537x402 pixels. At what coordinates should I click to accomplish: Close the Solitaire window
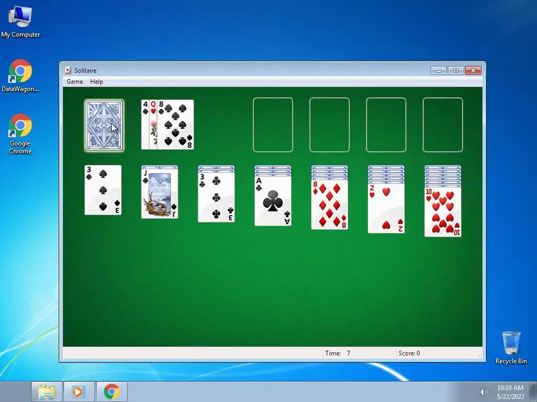pyautogui.click(x=474, y=71)
